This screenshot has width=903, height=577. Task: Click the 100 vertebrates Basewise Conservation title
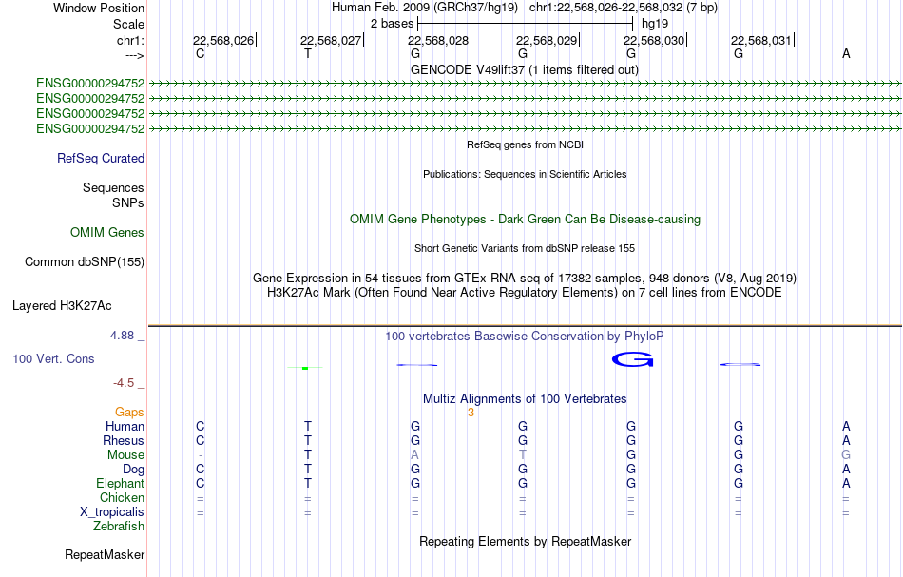point(525,336)
